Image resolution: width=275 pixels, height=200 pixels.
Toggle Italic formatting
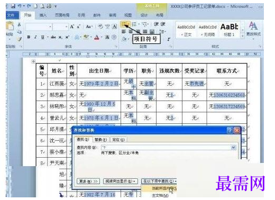click(x=35, y=37)
